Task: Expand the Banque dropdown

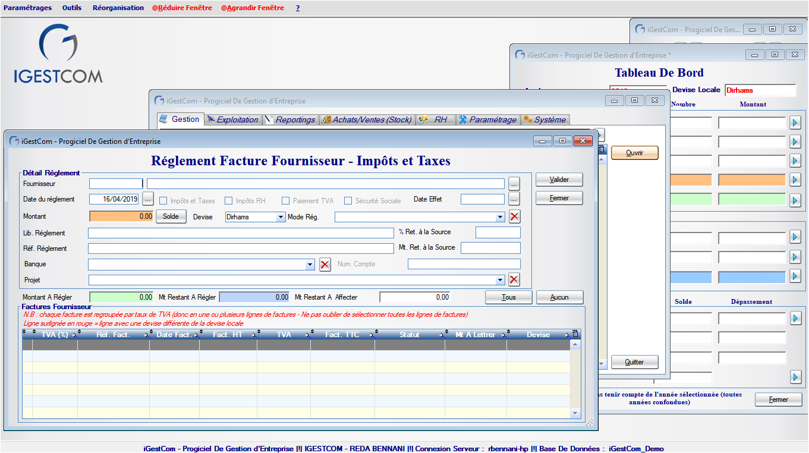Action: pyautogui.click(x=310, y=265)
